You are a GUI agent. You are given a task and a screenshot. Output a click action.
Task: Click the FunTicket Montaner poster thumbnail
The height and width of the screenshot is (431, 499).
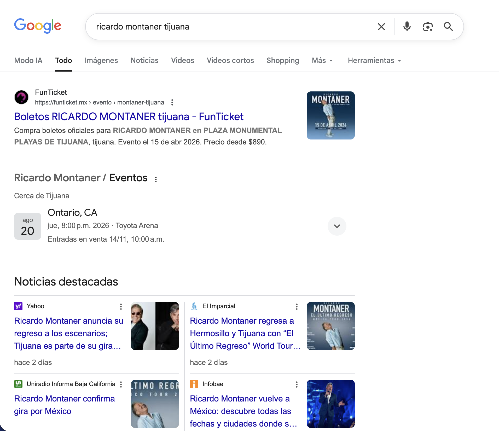330,115
